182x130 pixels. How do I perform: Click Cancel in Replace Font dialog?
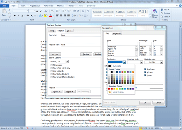[x=158, y=103]
